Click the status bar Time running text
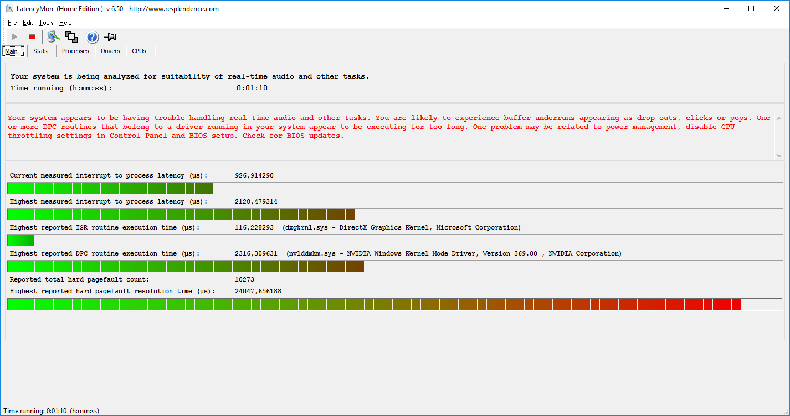The width and height of the screenshot is (790, 416). 52,411
